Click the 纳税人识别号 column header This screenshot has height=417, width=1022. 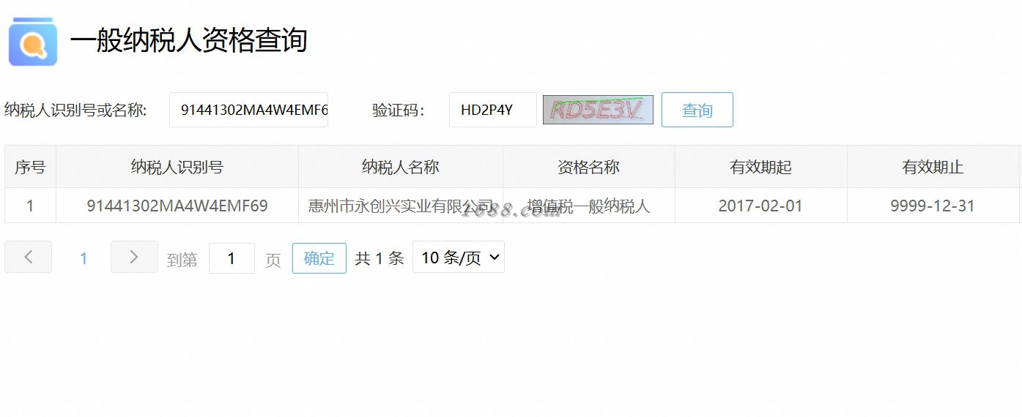click(177, 167)
